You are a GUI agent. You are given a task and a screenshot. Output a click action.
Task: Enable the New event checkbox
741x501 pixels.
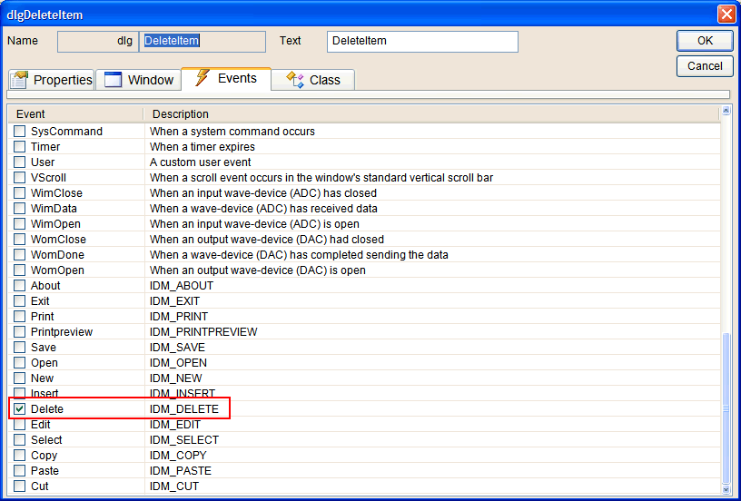tap(19, 378)
